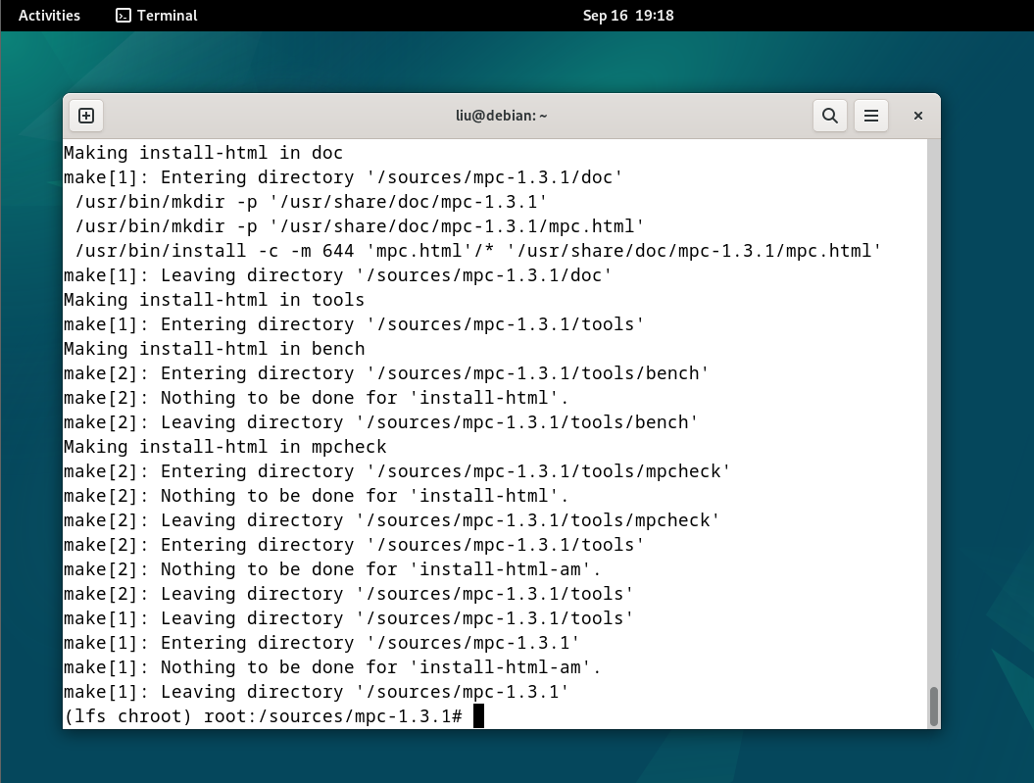The width and height of the screenshot is (1034, 783).
Task: Click the terminal vertical scrollbar thumb
Action: 934,706
